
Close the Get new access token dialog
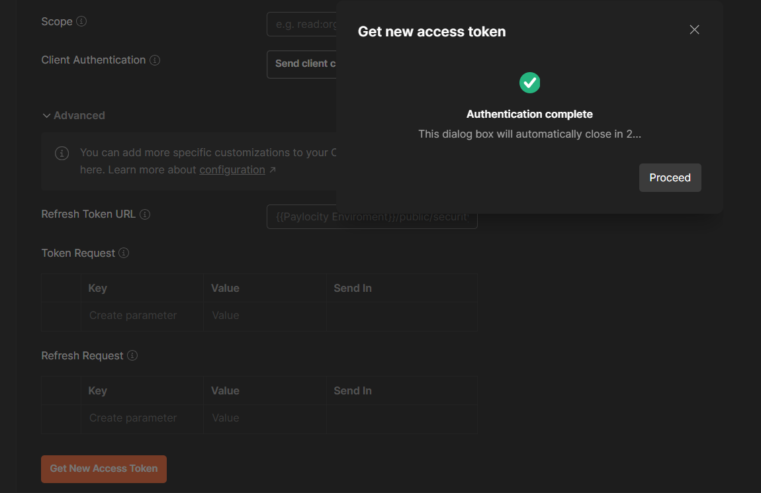pyautogui.click(x=694, y=30)
